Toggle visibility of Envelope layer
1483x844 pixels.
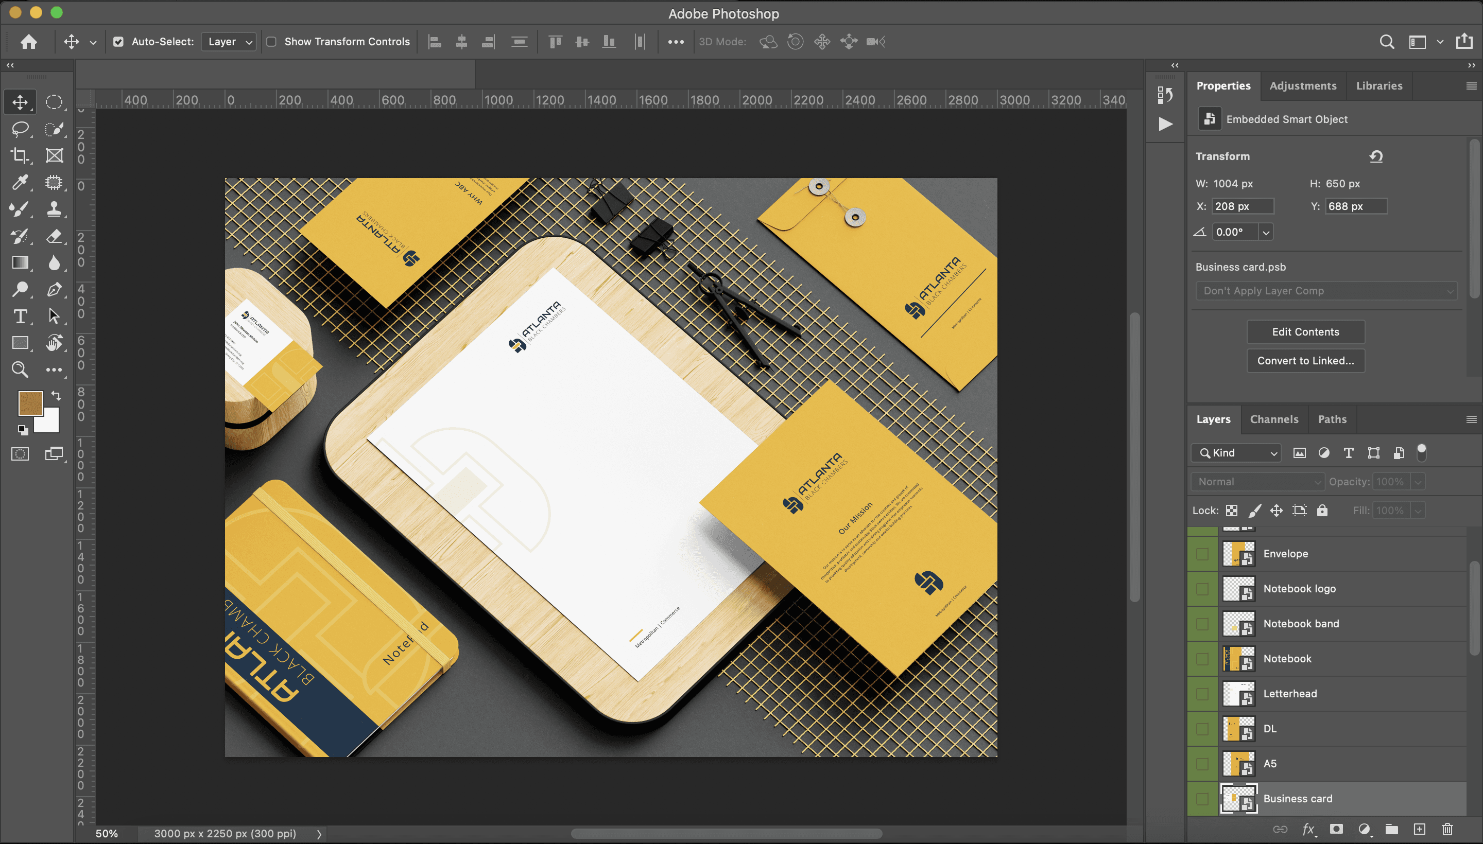[x=1202, y=554]
